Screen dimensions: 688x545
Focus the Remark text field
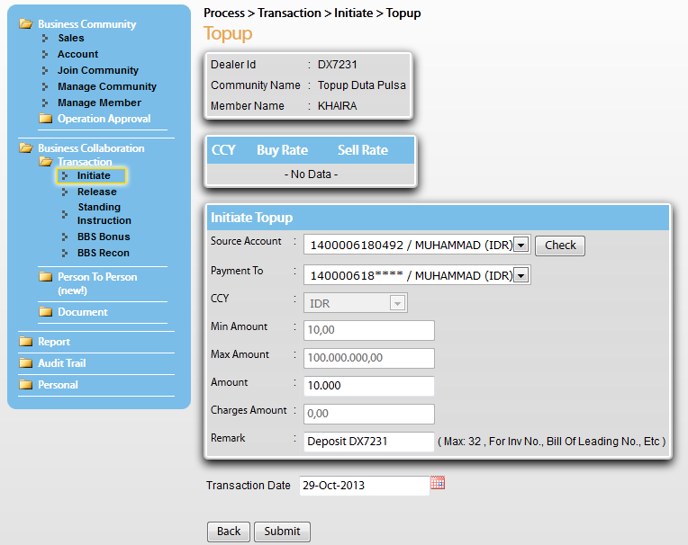368,442
